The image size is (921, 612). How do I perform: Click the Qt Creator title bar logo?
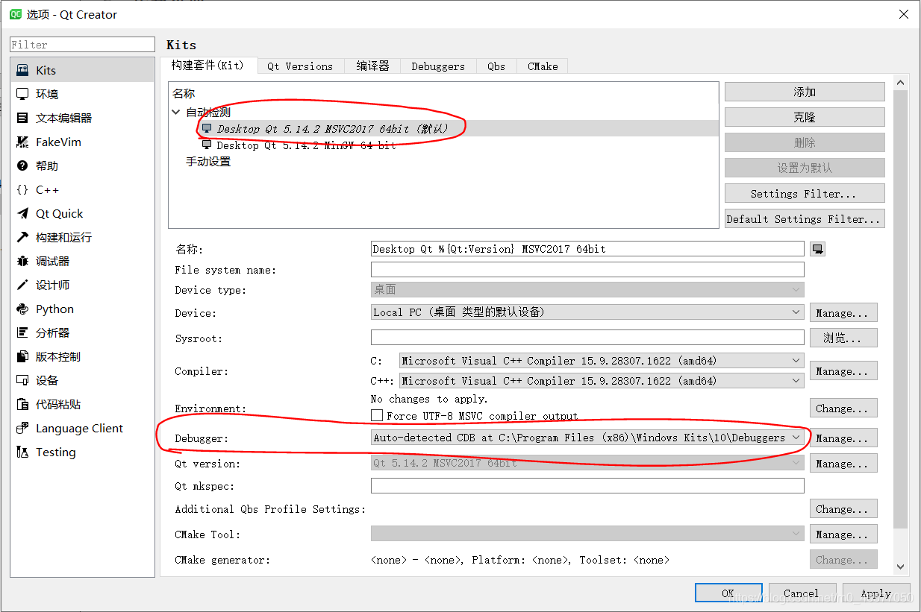coord(15,14)
